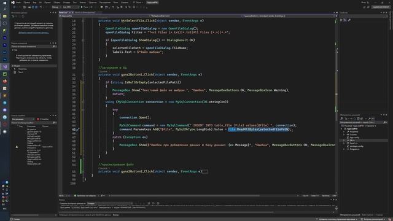Toggle the 0 Ошибок errors filter
The image size is (393, 221).
43,119
